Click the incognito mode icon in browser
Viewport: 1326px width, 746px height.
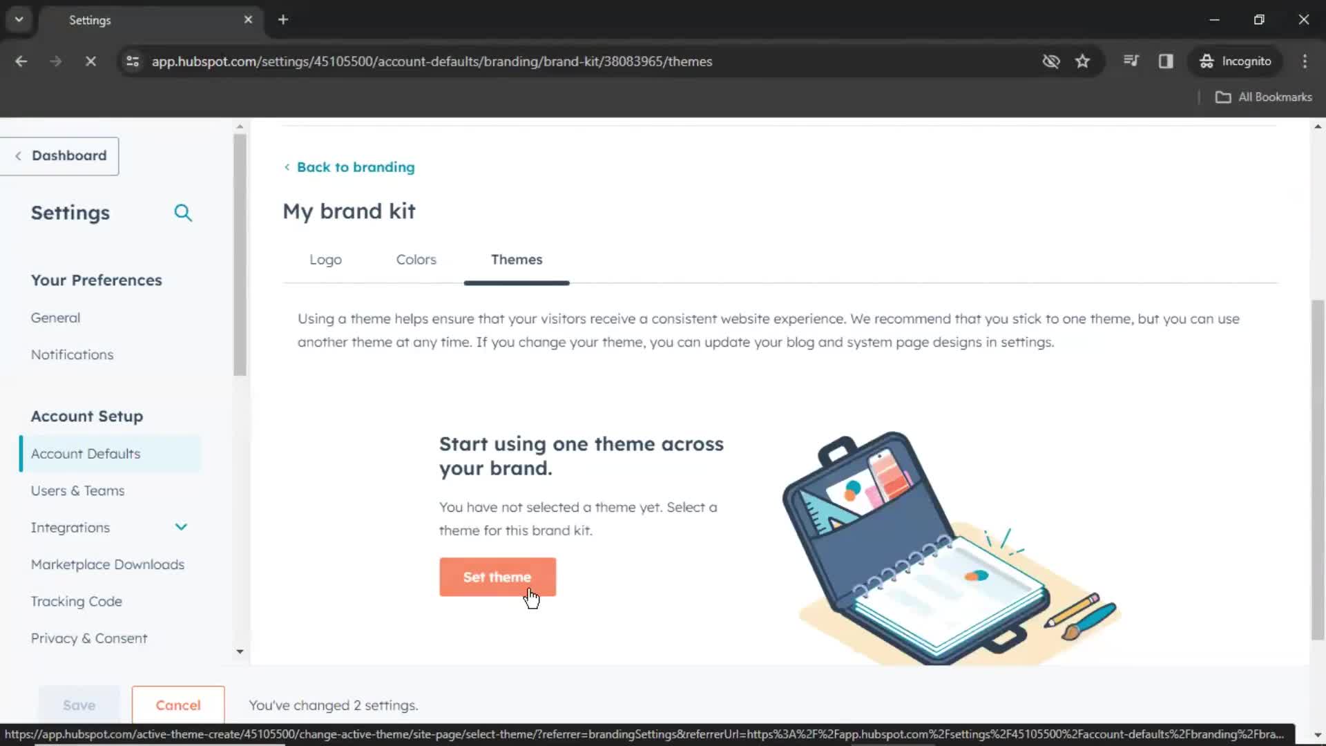tap(1207, 61)
